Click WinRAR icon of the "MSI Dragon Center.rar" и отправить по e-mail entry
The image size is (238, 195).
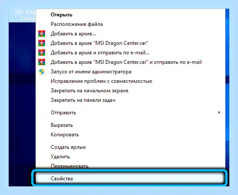pos(42,62)
